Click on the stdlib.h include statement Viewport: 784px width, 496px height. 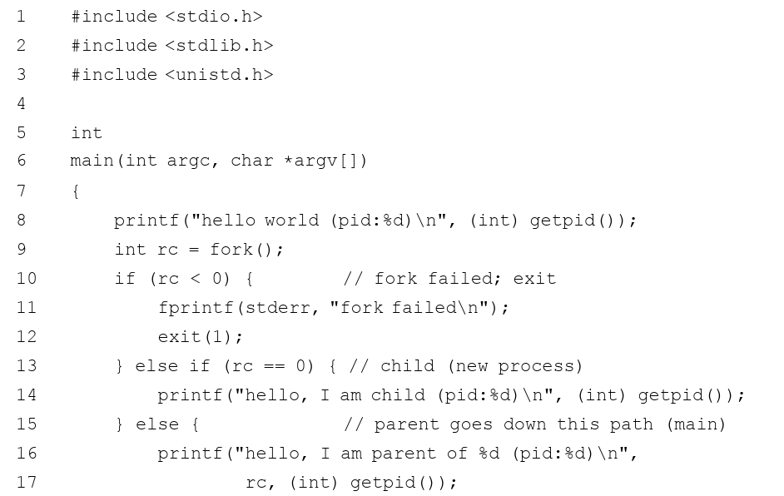[172, 46]
